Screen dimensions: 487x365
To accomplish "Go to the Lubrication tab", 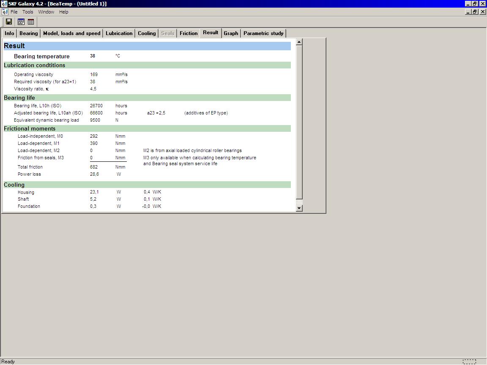I will pos(119,33).
